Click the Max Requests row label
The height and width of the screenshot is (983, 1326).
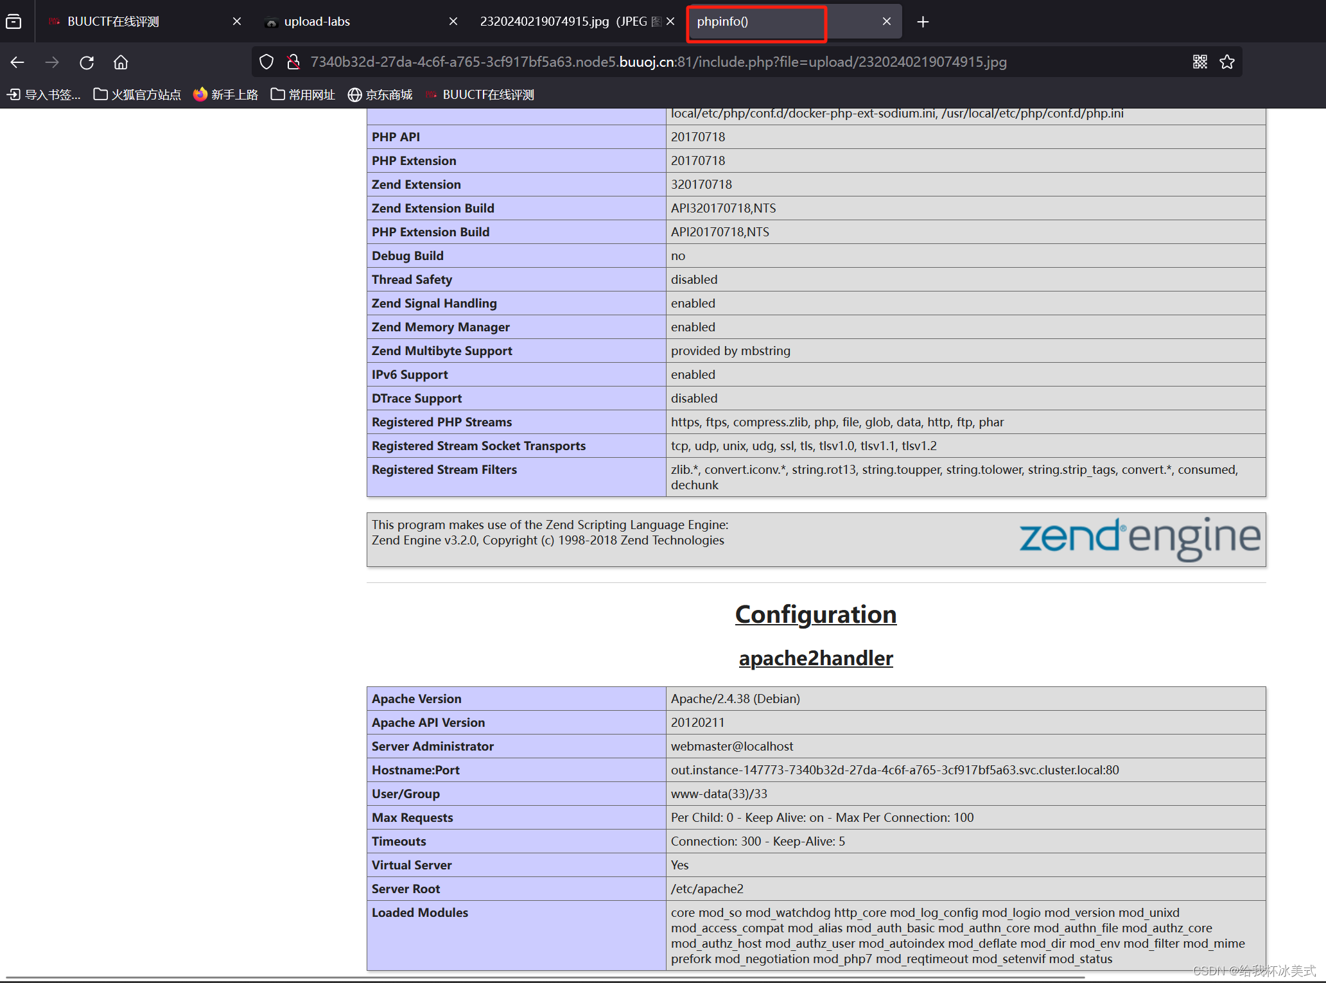tap(412, 817)
